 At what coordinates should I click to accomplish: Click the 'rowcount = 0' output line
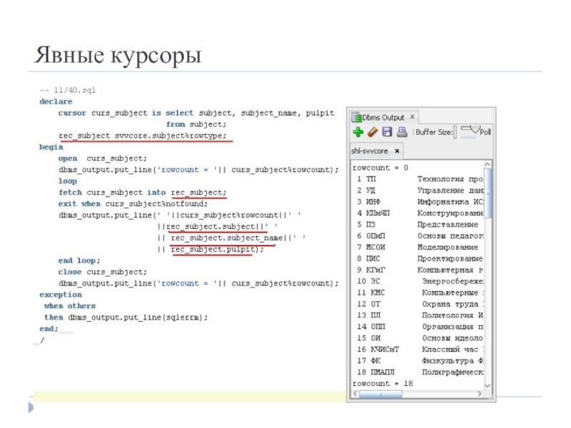(x=380, y=168)
